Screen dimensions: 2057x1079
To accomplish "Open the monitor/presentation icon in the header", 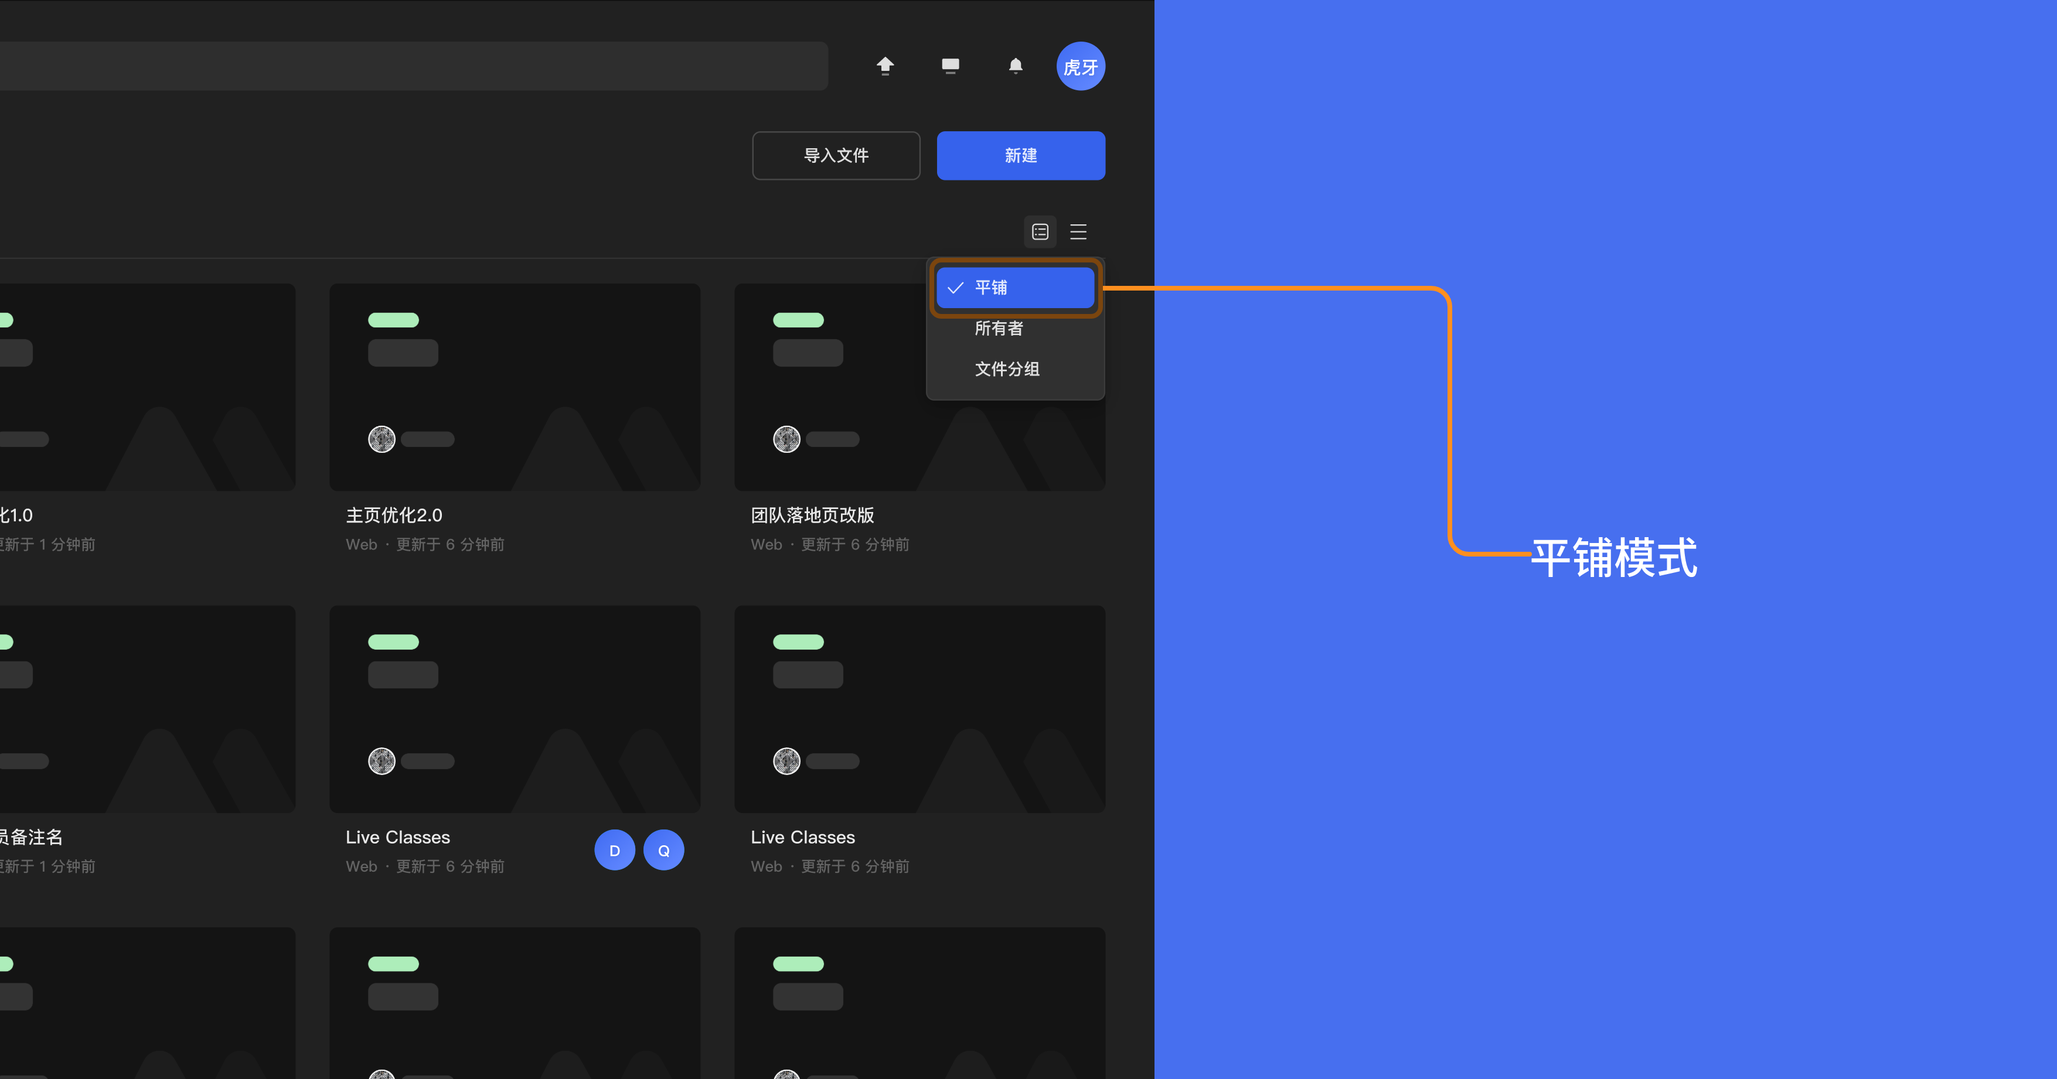I will pos(950,66).
